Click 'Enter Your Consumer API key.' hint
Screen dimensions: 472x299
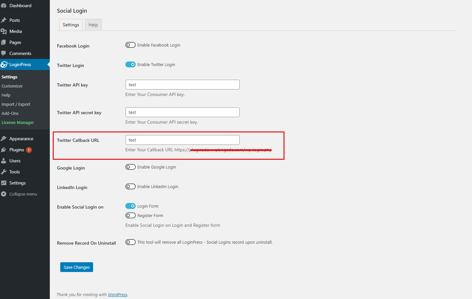pyautogui.click(x=155, y=94)
